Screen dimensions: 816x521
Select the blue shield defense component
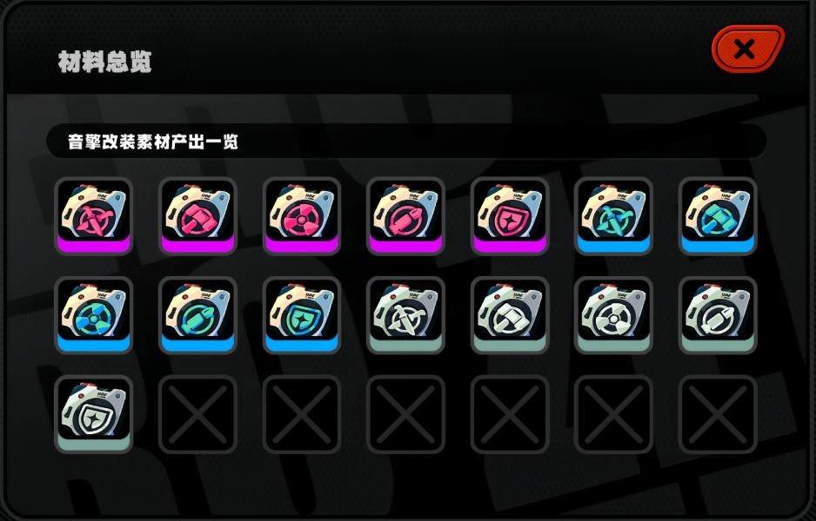coord(302,315)
